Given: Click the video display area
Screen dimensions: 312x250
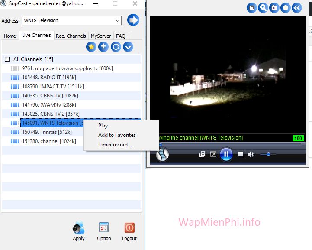Looking at the screenshot, I should point(228,75).
